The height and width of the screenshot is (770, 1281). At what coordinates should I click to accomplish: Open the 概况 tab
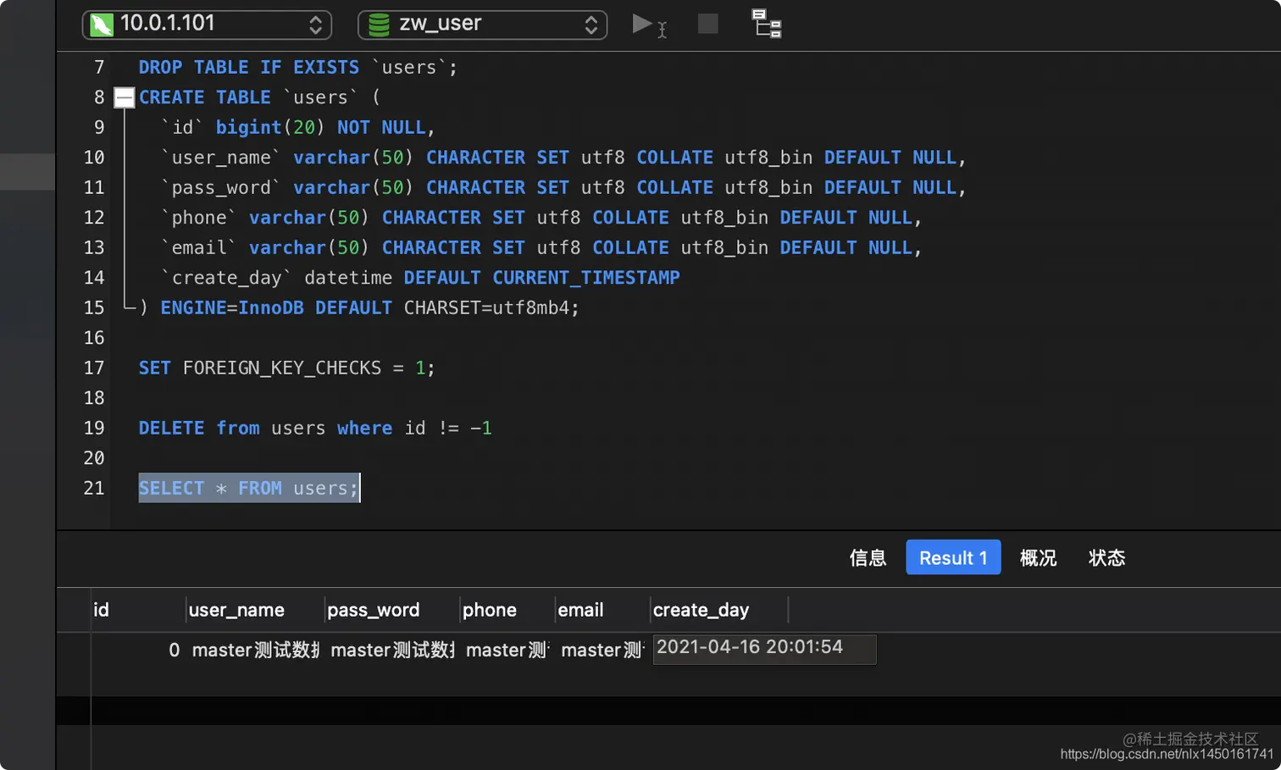pyautogui.click(x=1038, y=557)
